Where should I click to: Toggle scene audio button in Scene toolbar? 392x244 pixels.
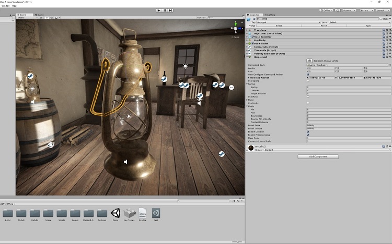pos(51,18)
